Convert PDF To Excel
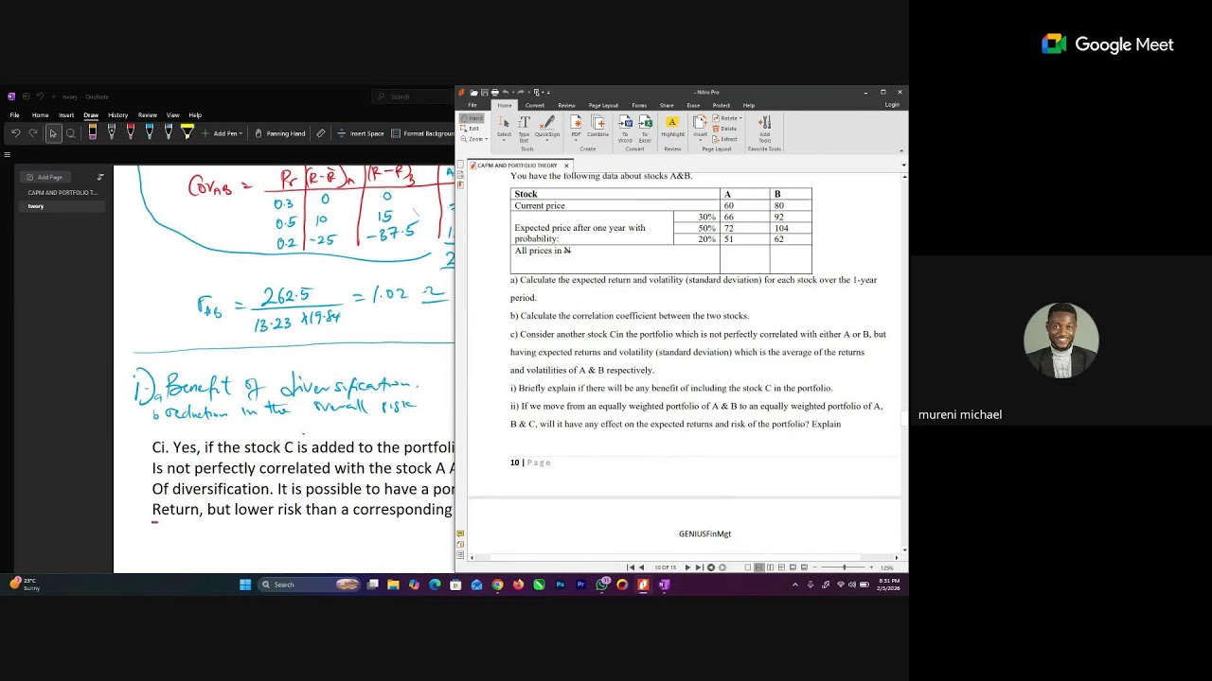The width and height of the screenshot is (1212, 681). 645,129
